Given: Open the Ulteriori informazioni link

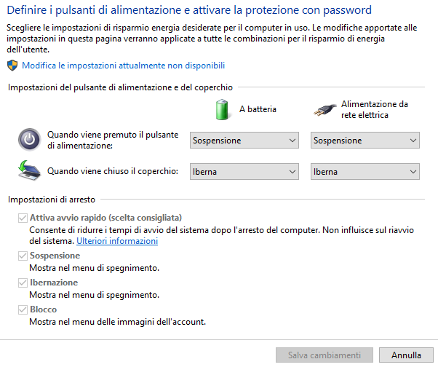Looking at the screenshot, I should tap(117, 240).
